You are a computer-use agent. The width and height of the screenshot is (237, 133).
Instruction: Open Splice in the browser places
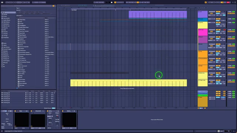[x=5, y=45]
